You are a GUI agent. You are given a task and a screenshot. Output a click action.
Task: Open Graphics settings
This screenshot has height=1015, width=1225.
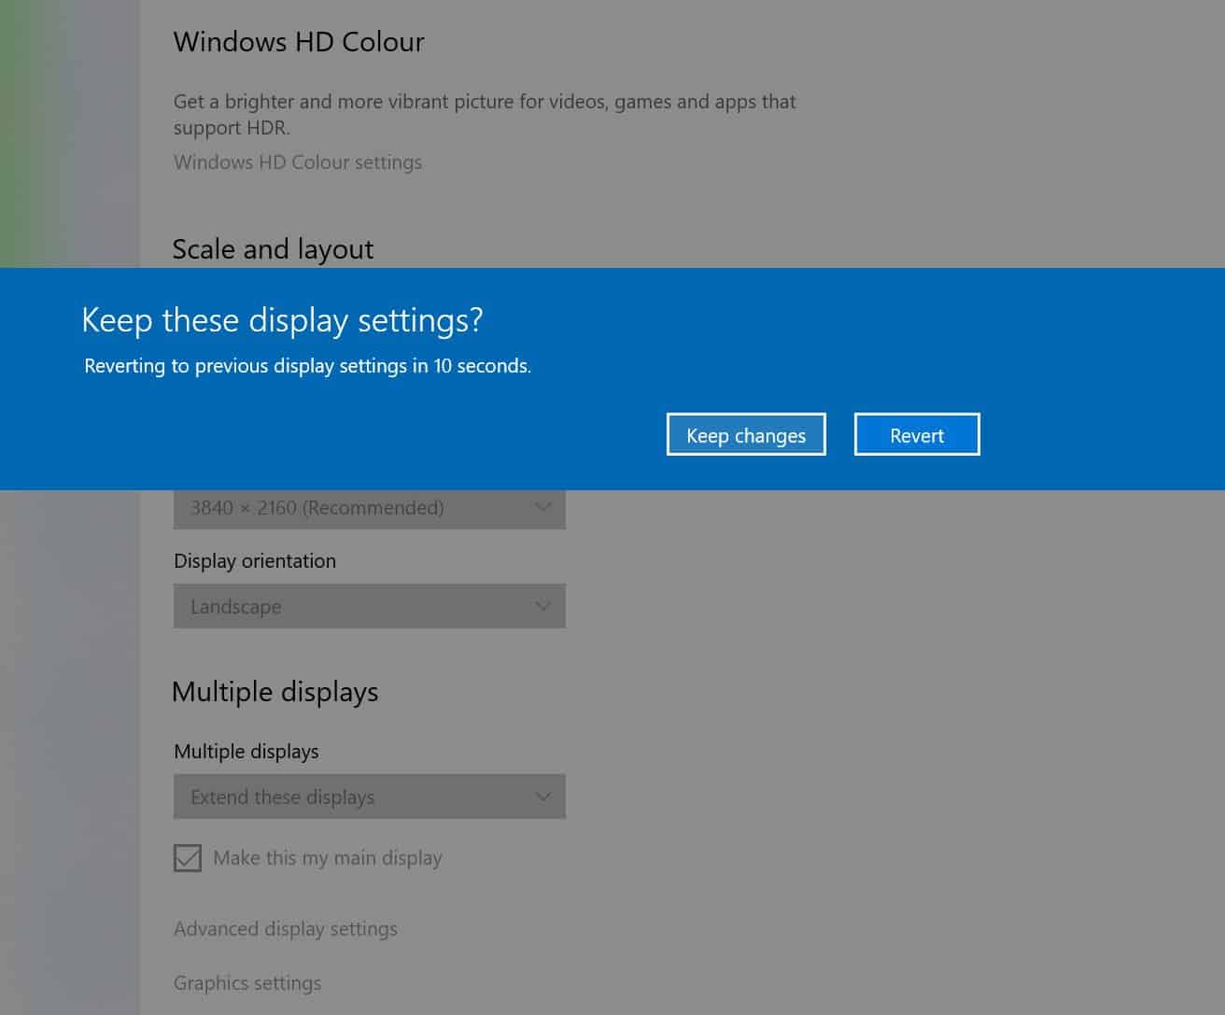pos(246,982)
